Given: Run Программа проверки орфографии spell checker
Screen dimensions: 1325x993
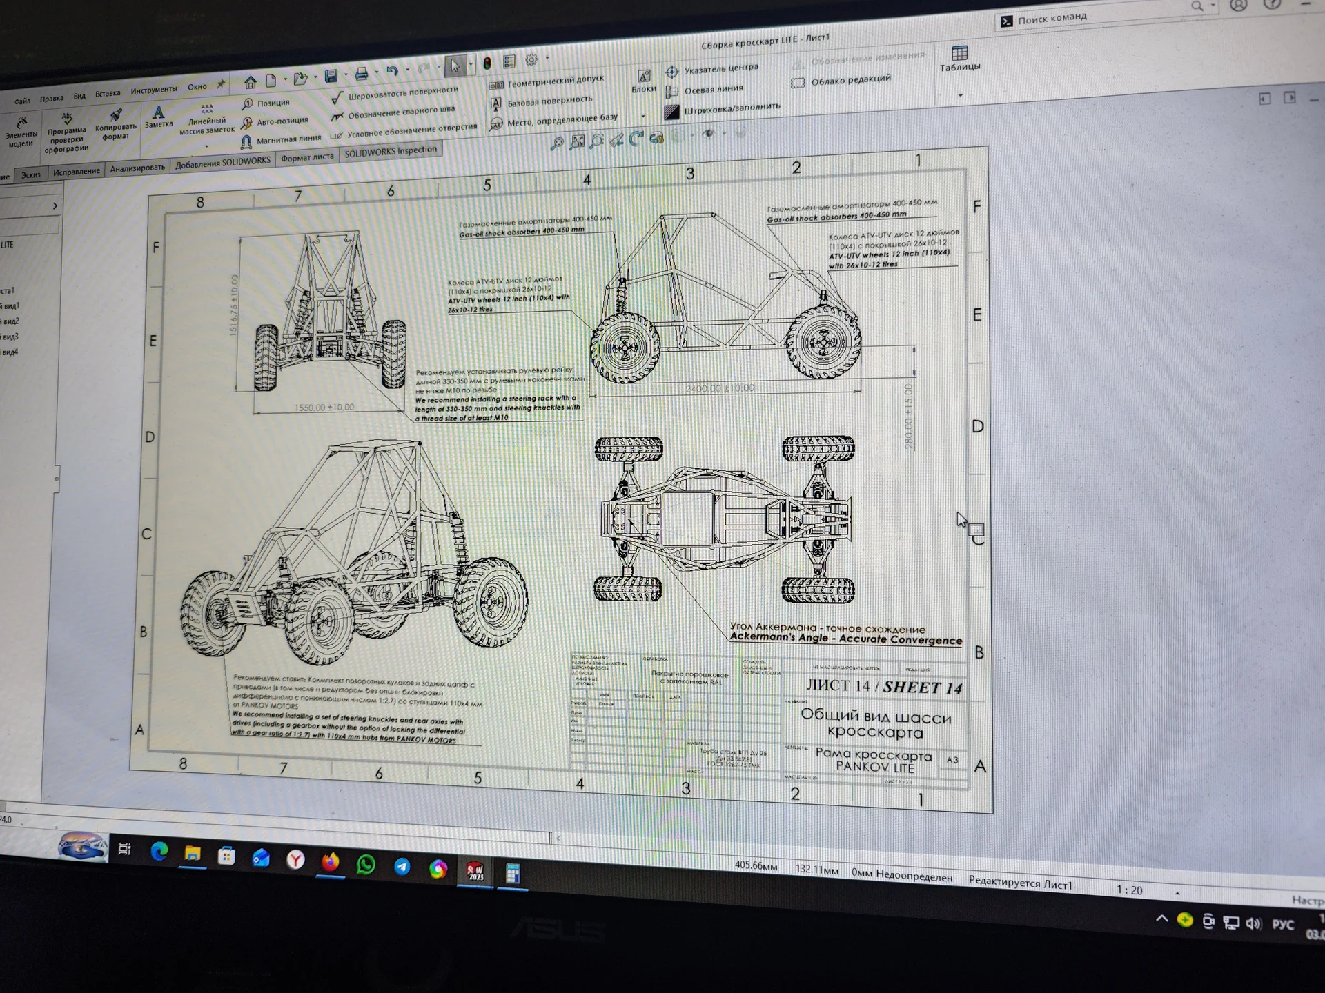Looking at the screenshot, I should [67, 132].
